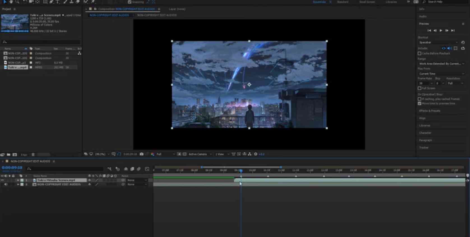
Task: Select the Eraser tool
Action: pos(78,2)
